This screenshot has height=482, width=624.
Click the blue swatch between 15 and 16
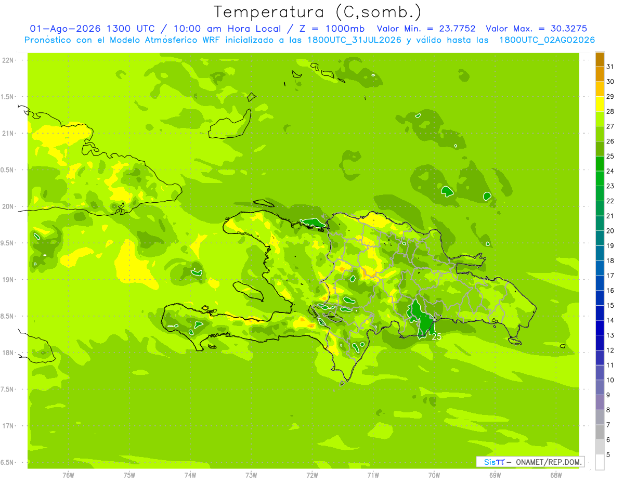coord(600,298)
